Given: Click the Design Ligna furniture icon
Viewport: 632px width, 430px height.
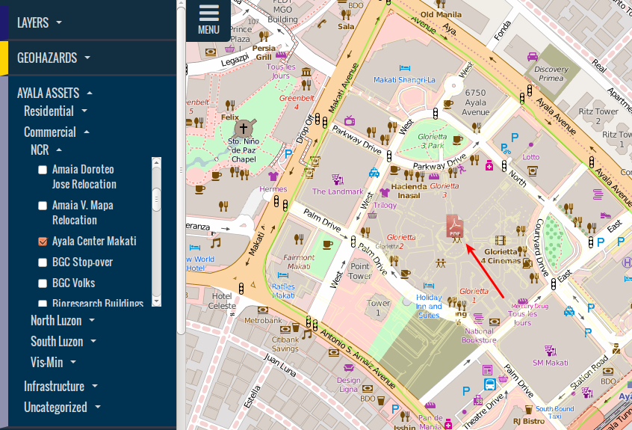Looking at the screenshot, I should [x=349, y=367].
